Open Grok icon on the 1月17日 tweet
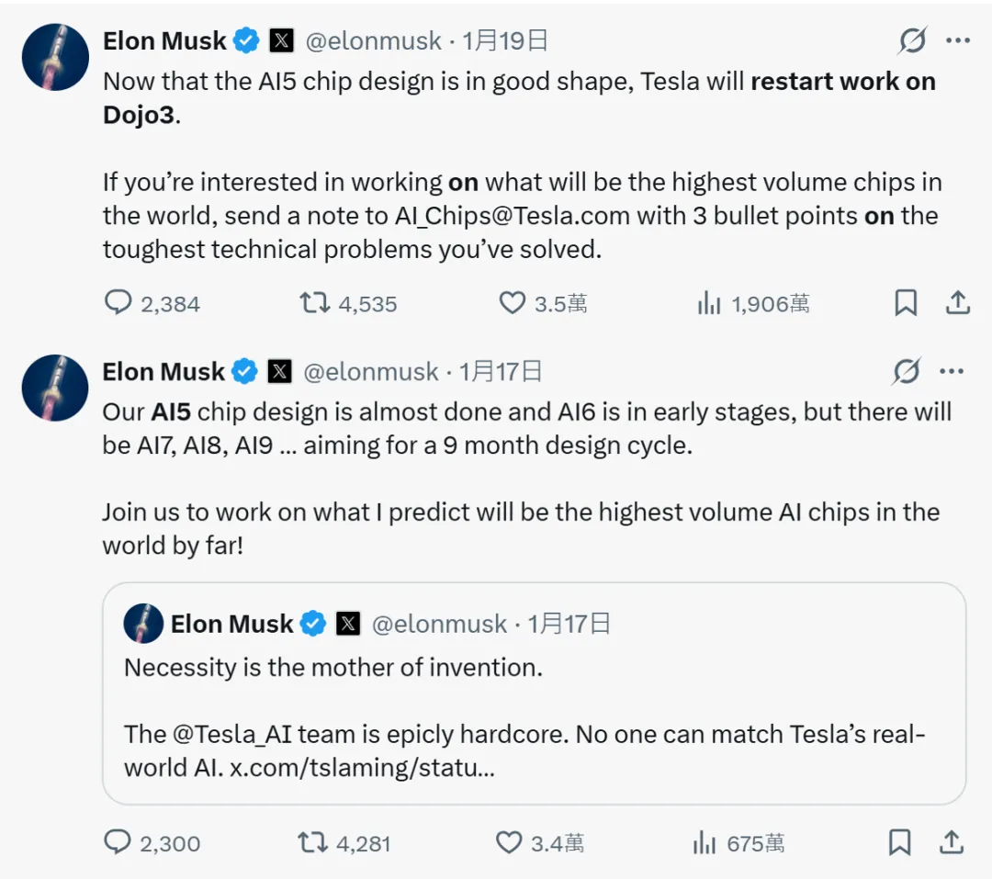 point(907,371)
